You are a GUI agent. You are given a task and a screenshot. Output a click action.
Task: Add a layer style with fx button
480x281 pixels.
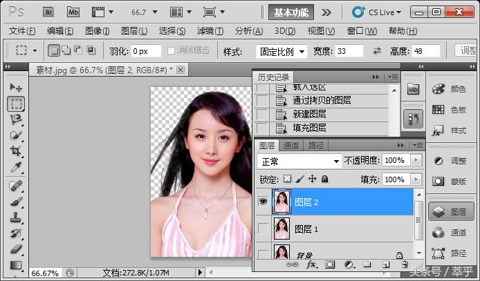click(312, 264)
